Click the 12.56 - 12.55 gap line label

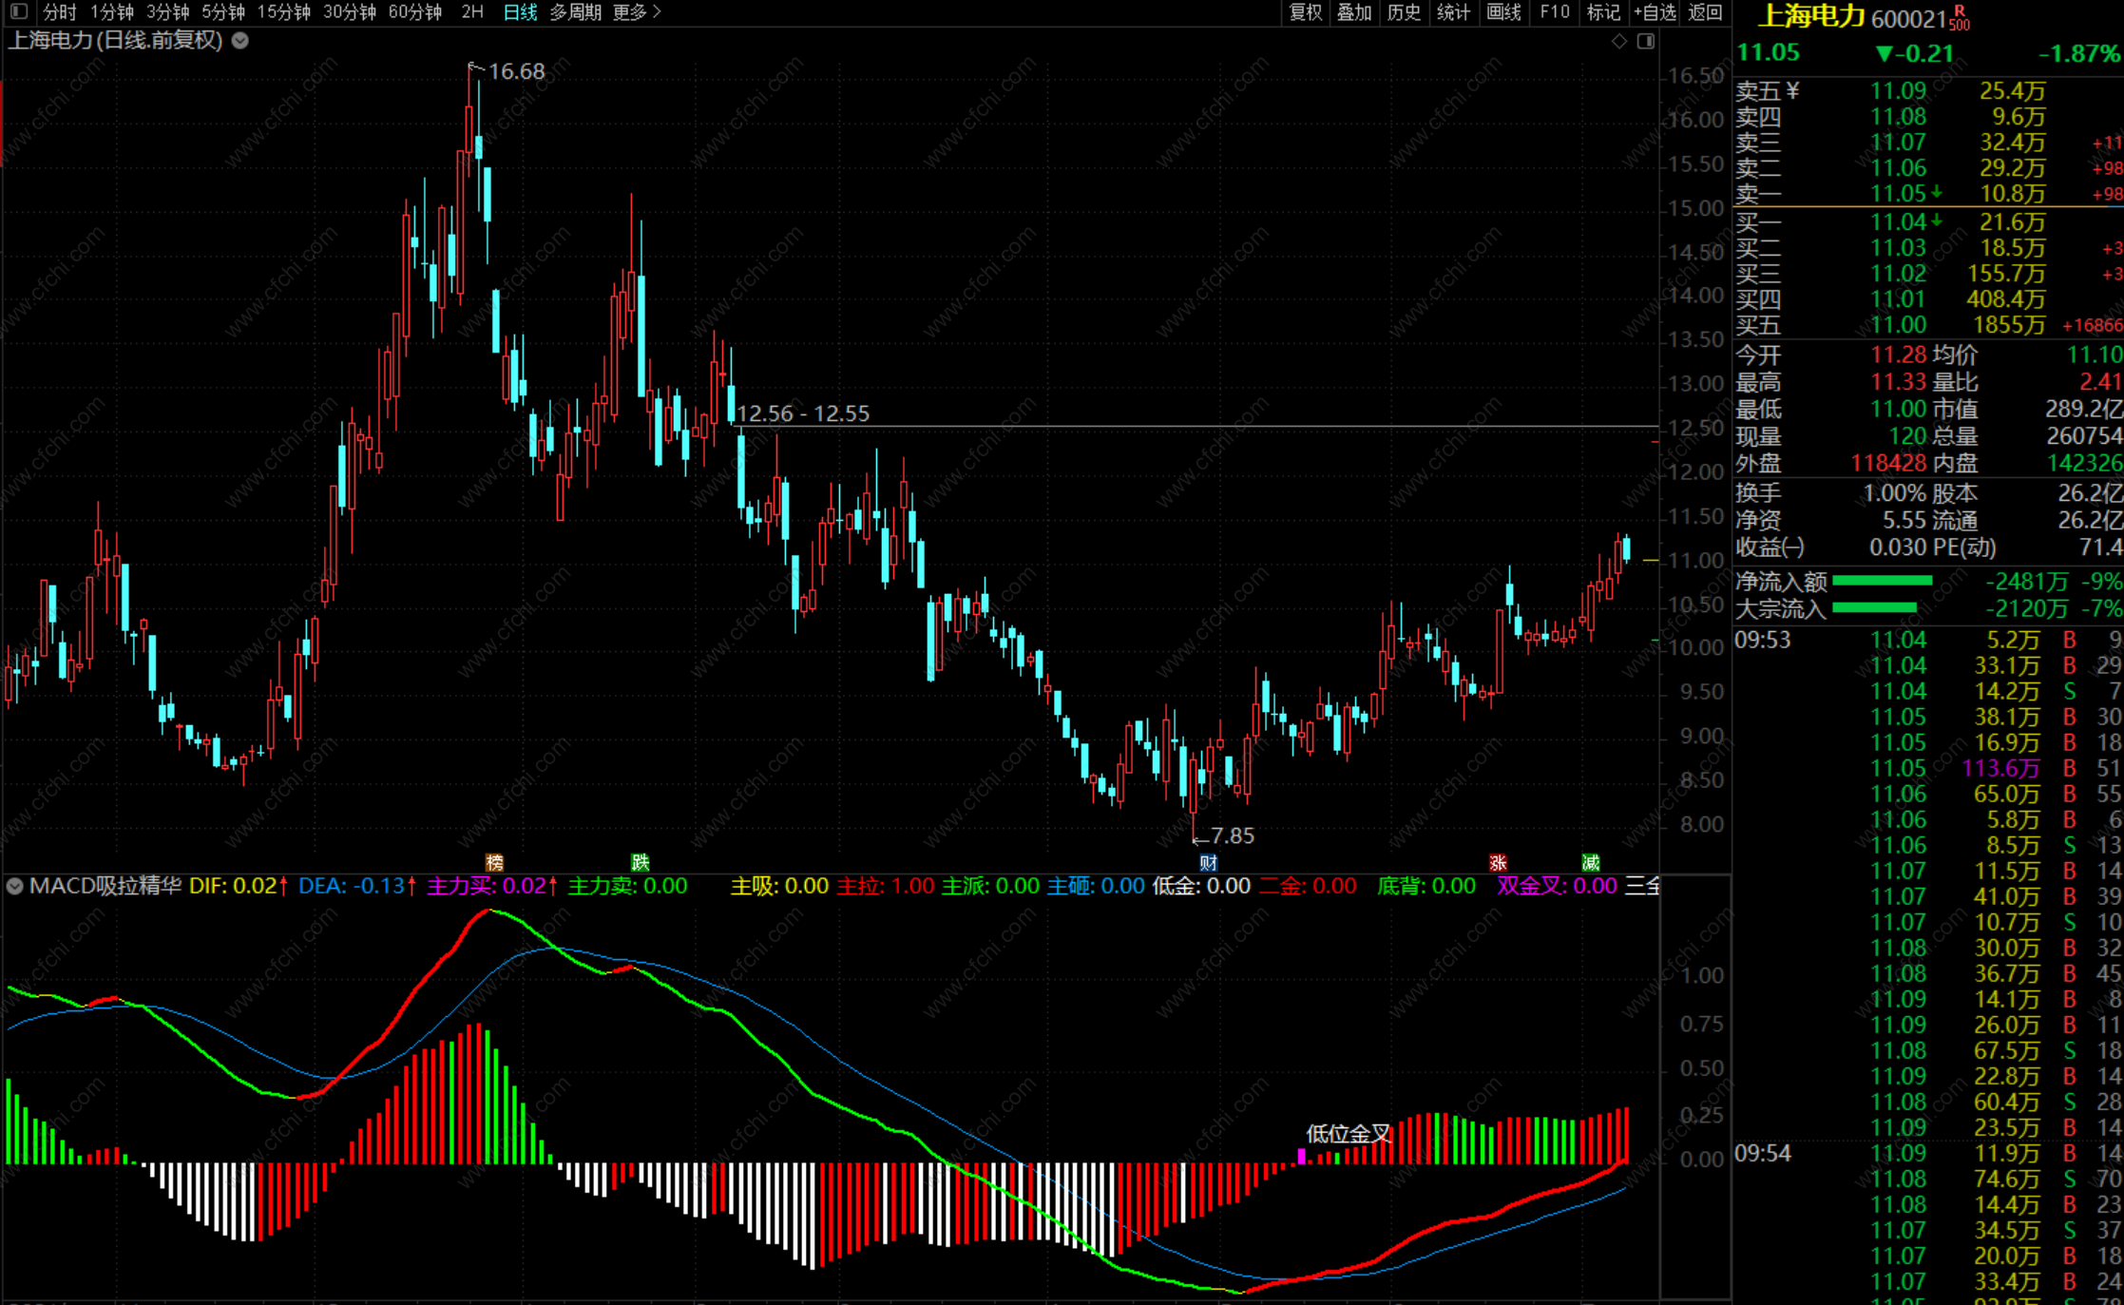[x=803, y=413]
